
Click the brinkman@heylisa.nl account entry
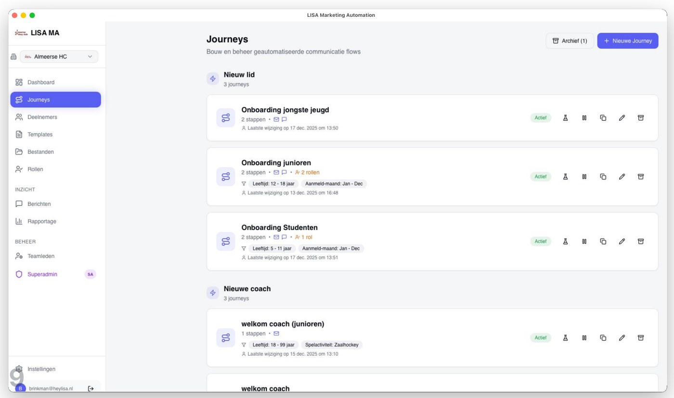(51, 388)
